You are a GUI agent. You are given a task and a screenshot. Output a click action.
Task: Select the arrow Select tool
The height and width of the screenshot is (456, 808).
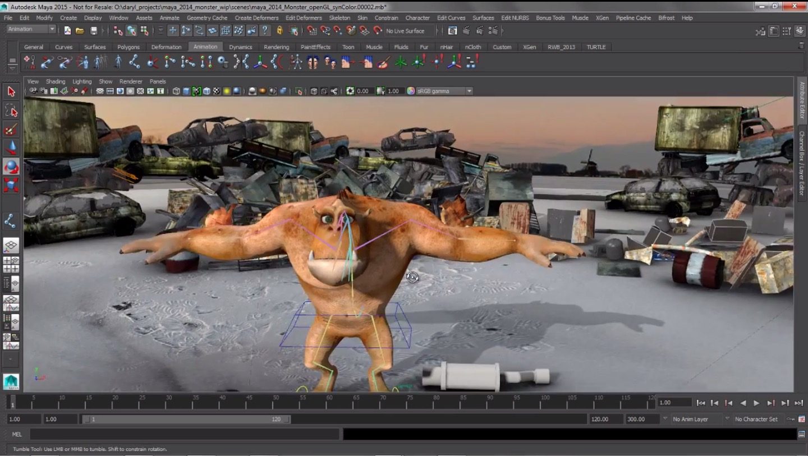click(11, 91)
